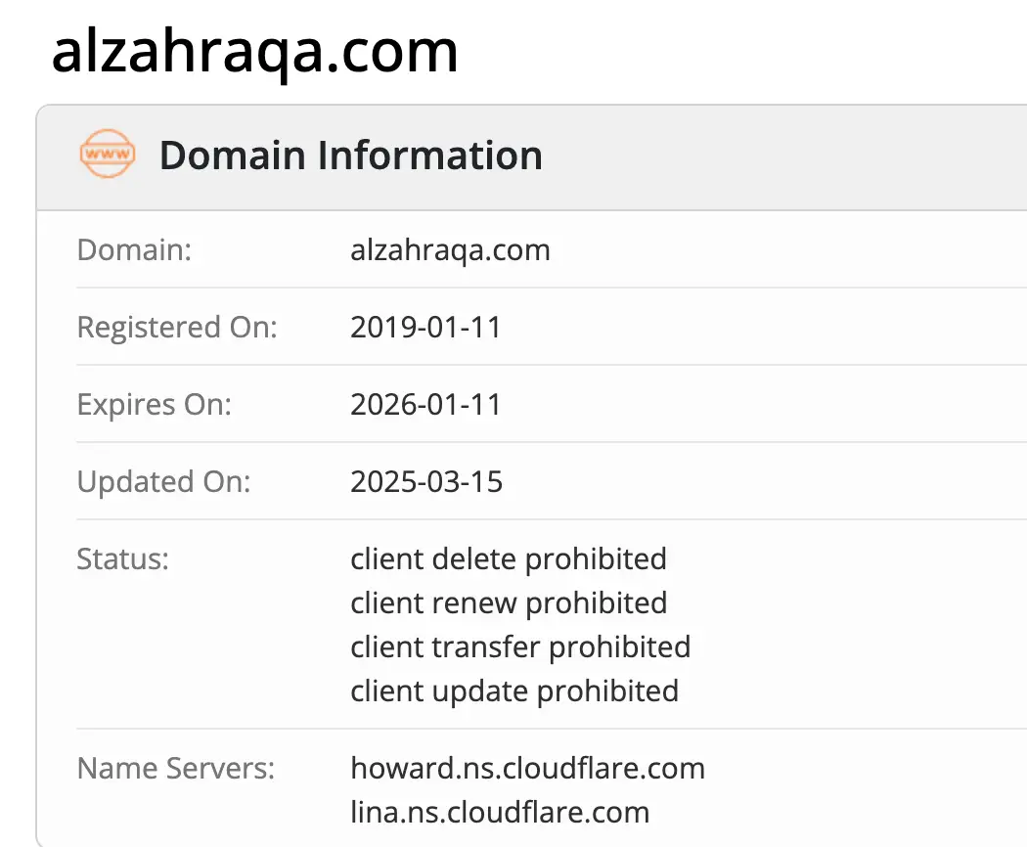Image resolution: width=1027 pixels, height=847 pixels.
Task: Click the Registered On: label
Action: pos(177,327)
